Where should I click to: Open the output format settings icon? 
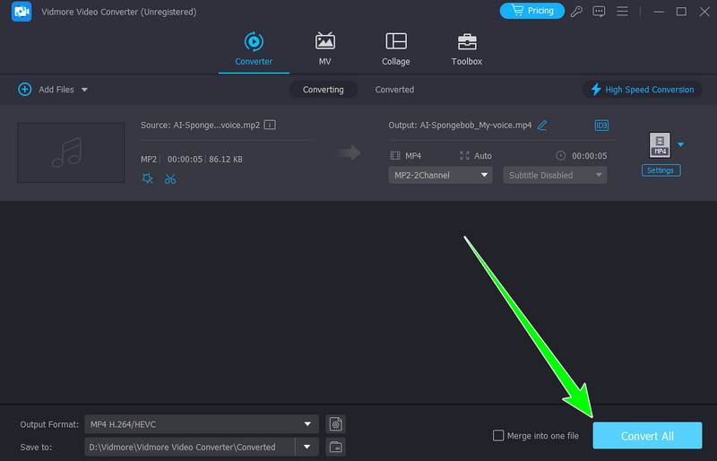[x=336, y=423]
